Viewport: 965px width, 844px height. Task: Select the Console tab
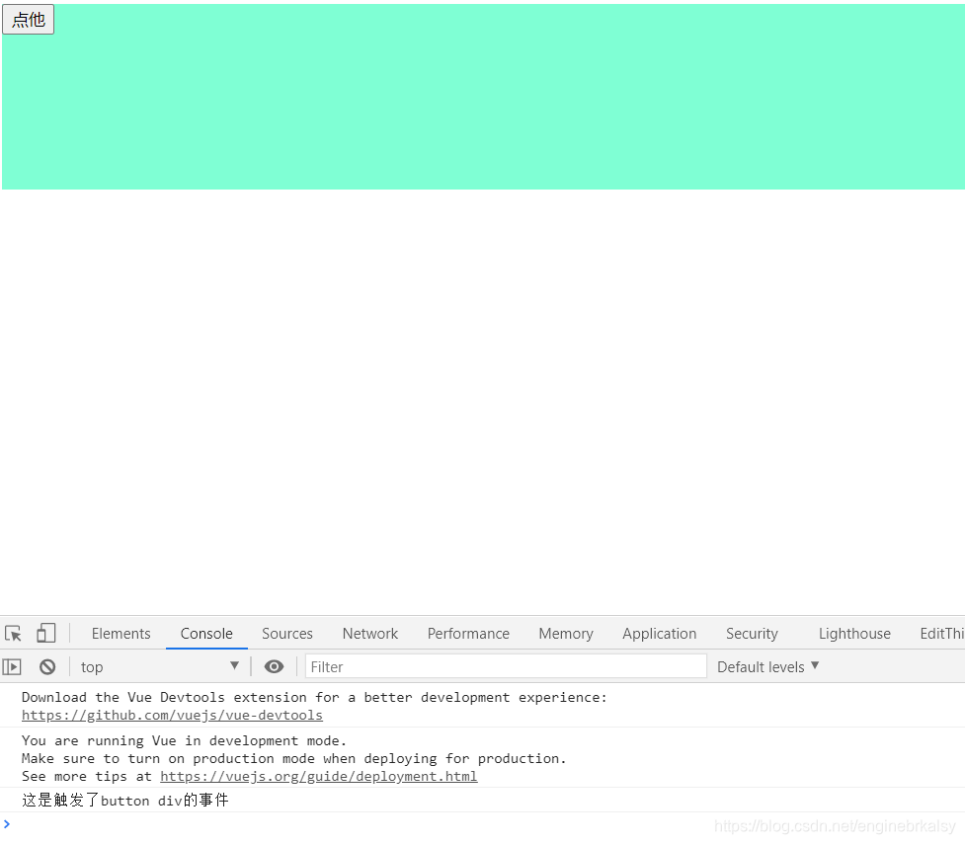point(206,634)
